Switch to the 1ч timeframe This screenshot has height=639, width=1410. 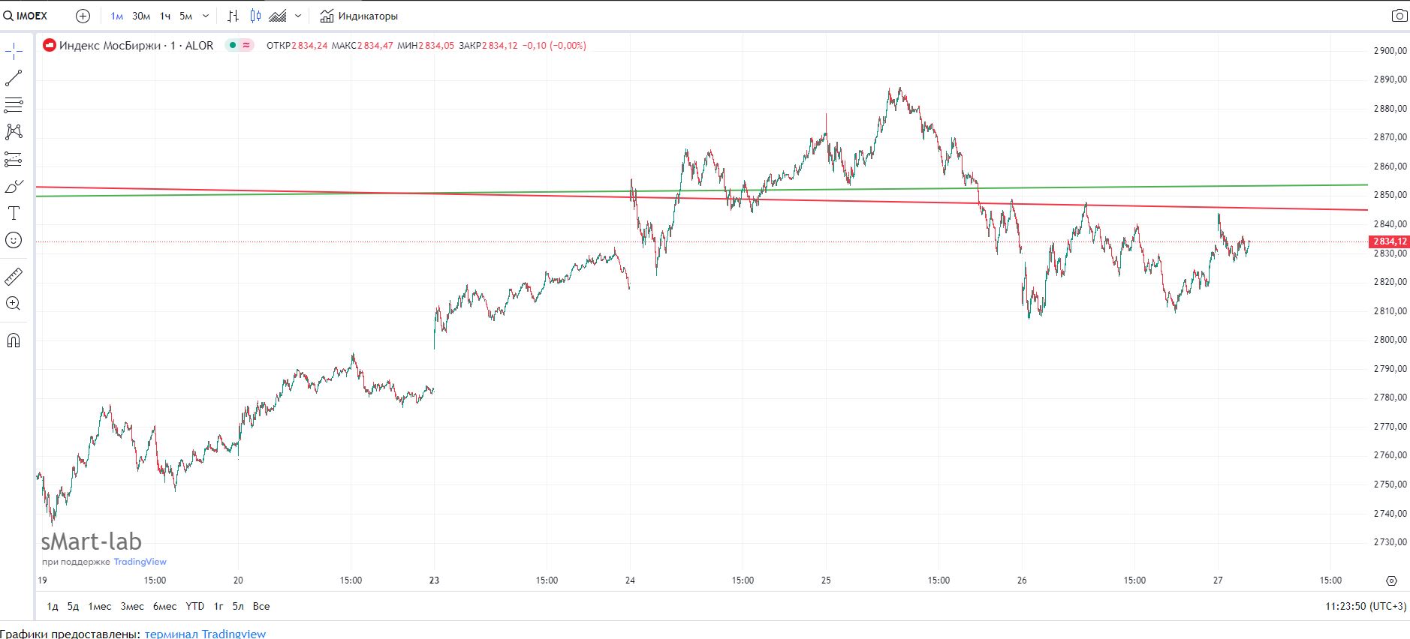pos(165,16)
